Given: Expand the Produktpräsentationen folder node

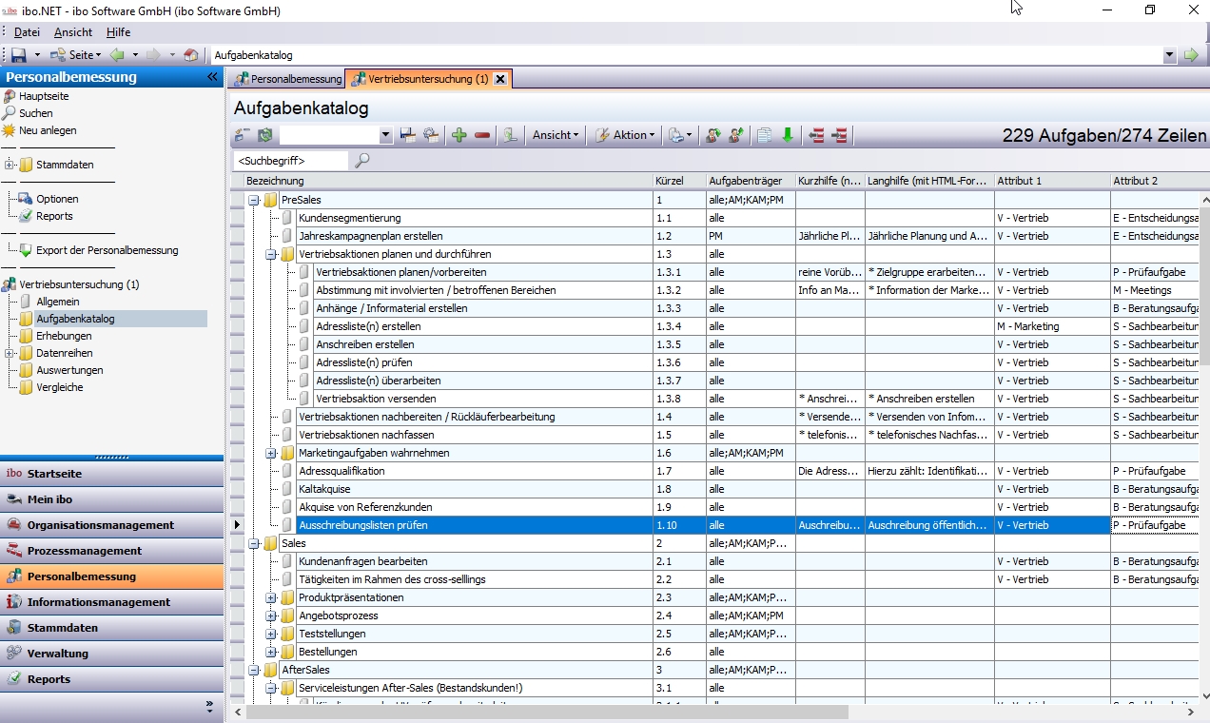Looking at the screenshot, I should click(271, 597).
